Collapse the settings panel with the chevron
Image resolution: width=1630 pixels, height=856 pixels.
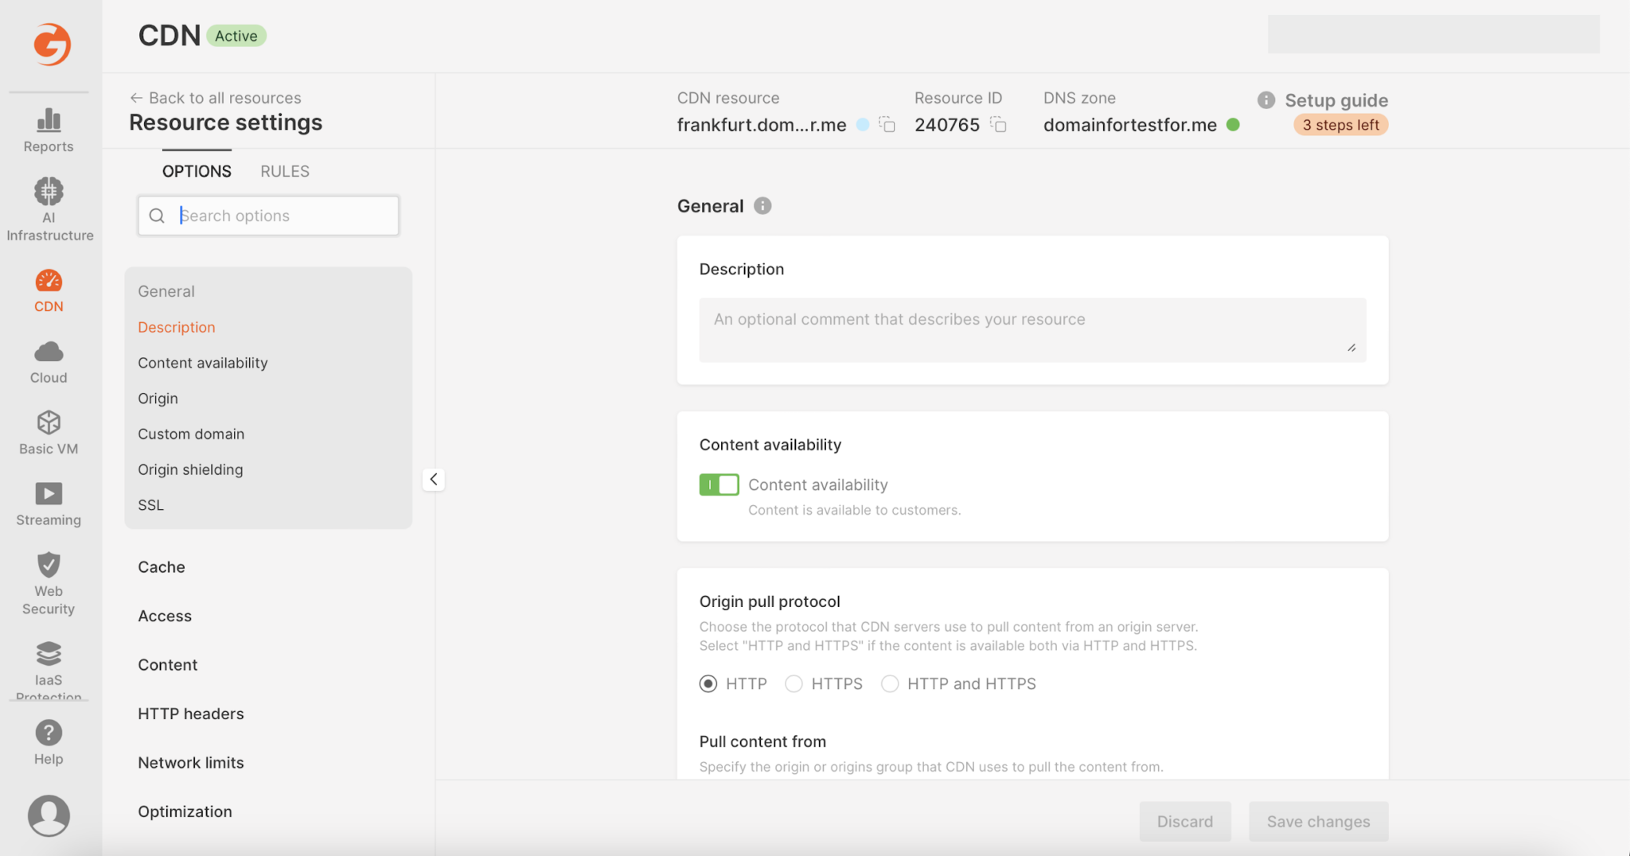point(434,479)
